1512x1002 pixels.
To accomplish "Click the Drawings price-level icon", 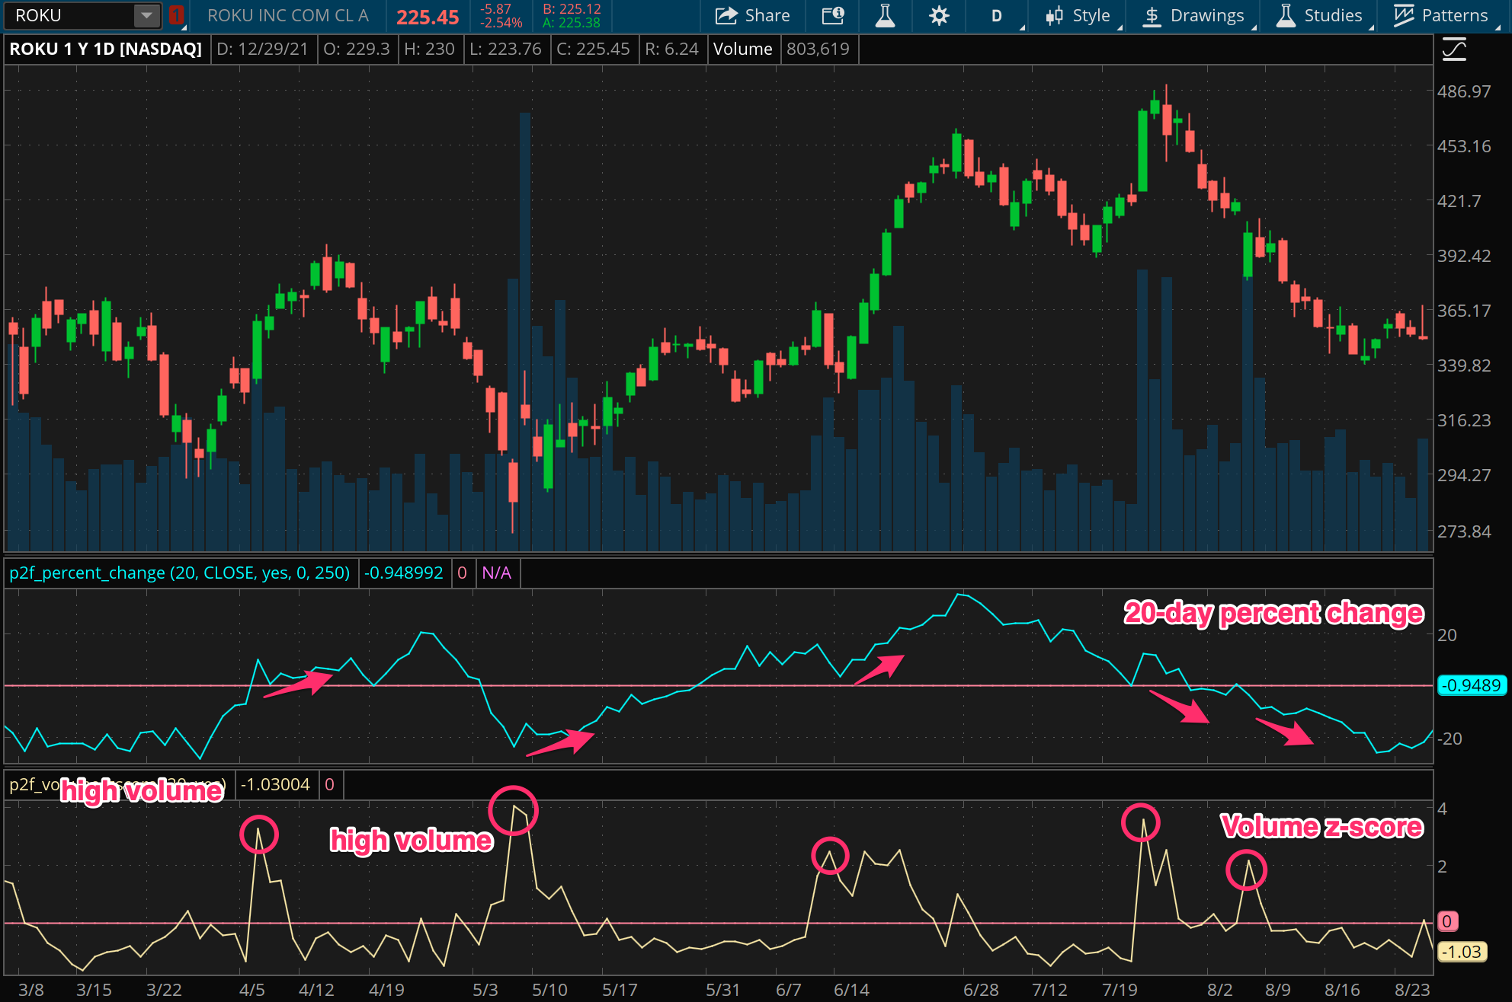I will (1152, 15).
